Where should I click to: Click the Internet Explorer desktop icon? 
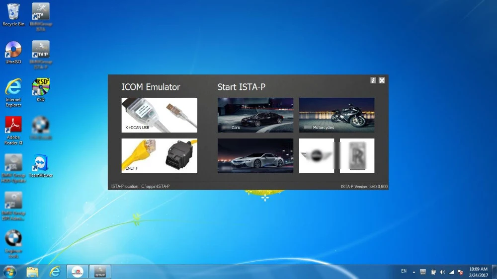[13, 93]
